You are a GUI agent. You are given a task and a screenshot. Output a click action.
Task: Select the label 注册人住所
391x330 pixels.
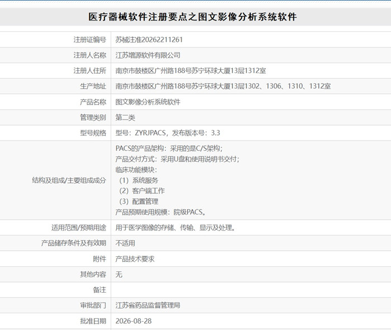pos(90,70)
